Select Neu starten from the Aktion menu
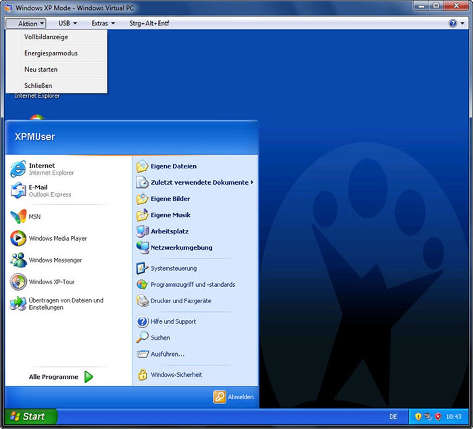Screen dimensions: 473x429 56,70
